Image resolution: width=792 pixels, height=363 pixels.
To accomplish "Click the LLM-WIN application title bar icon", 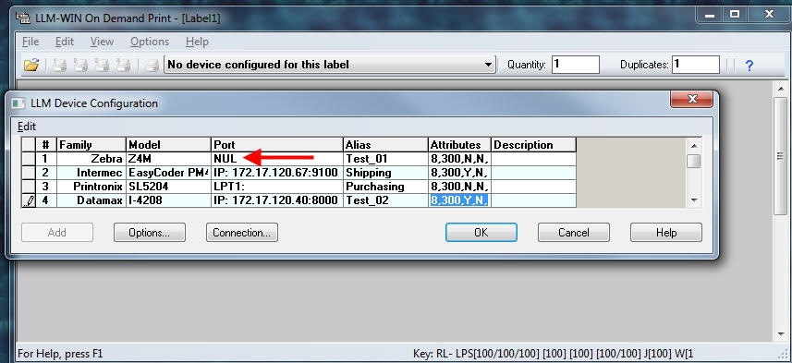I will click(23, 18).
